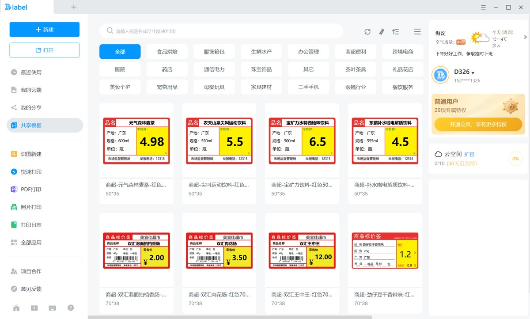Select the 食品烘焙 category tab
530x319 pixels.
click(167, 52)
